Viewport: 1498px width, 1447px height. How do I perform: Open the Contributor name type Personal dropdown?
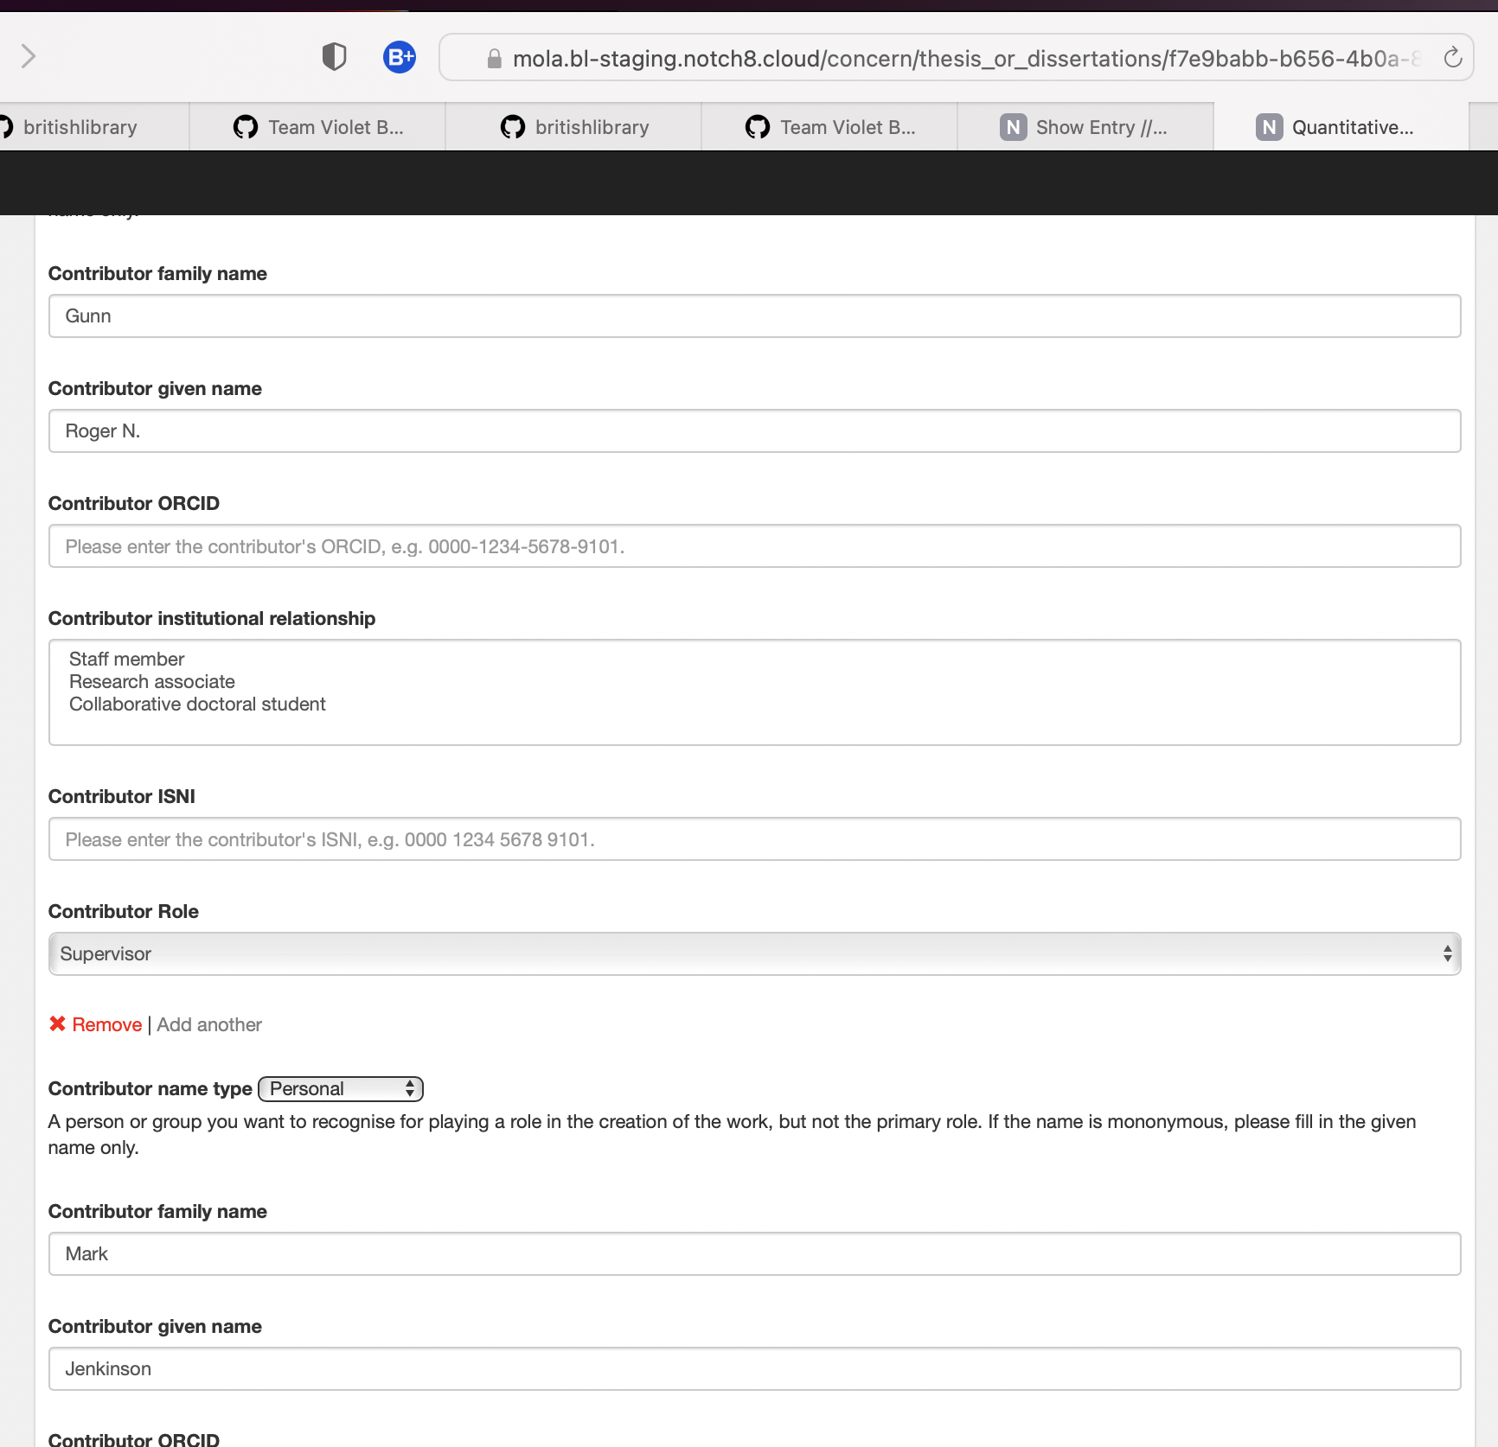pyautogui.click(x=339, y=1088)
